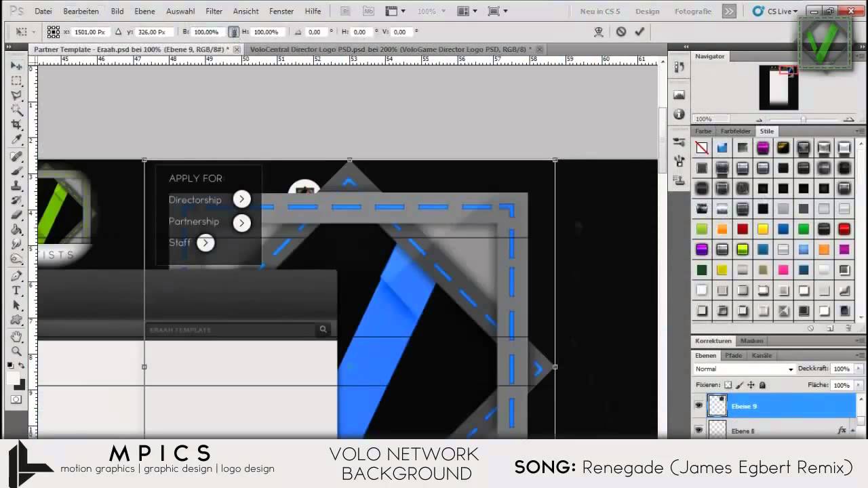
Task: Toggle lock image pixels brush icon
Action: click(x=740, y=385)
